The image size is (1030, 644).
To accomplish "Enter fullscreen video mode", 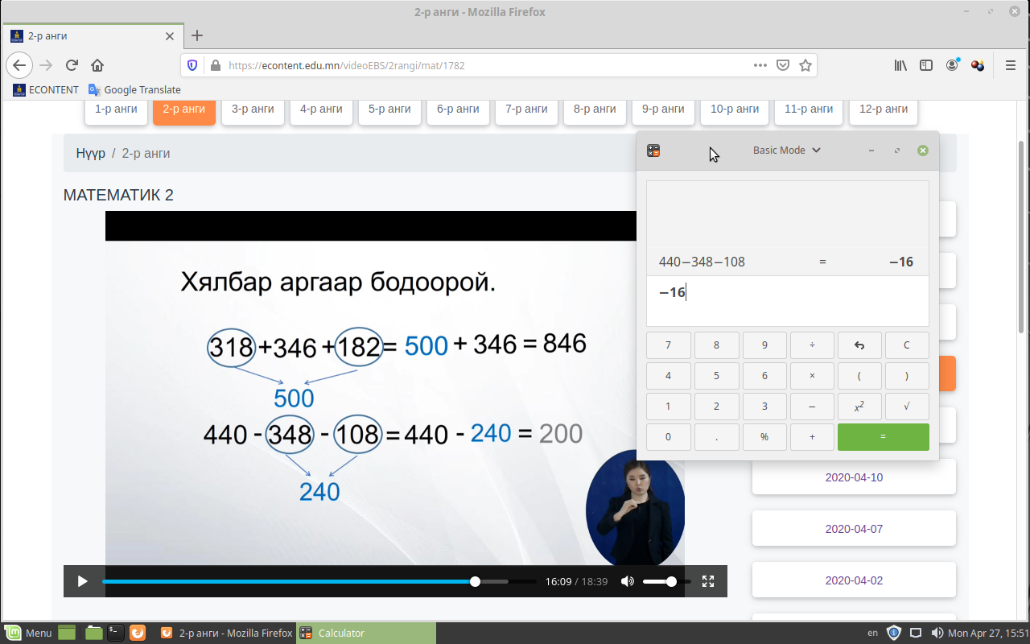I will (x=708, y=581).
